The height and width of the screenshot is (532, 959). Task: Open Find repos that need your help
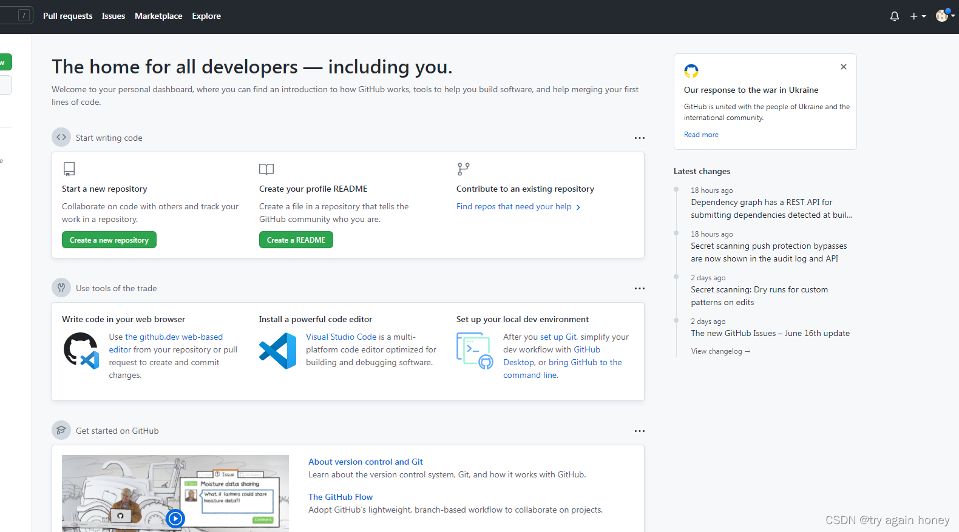[x=518, y=207]
